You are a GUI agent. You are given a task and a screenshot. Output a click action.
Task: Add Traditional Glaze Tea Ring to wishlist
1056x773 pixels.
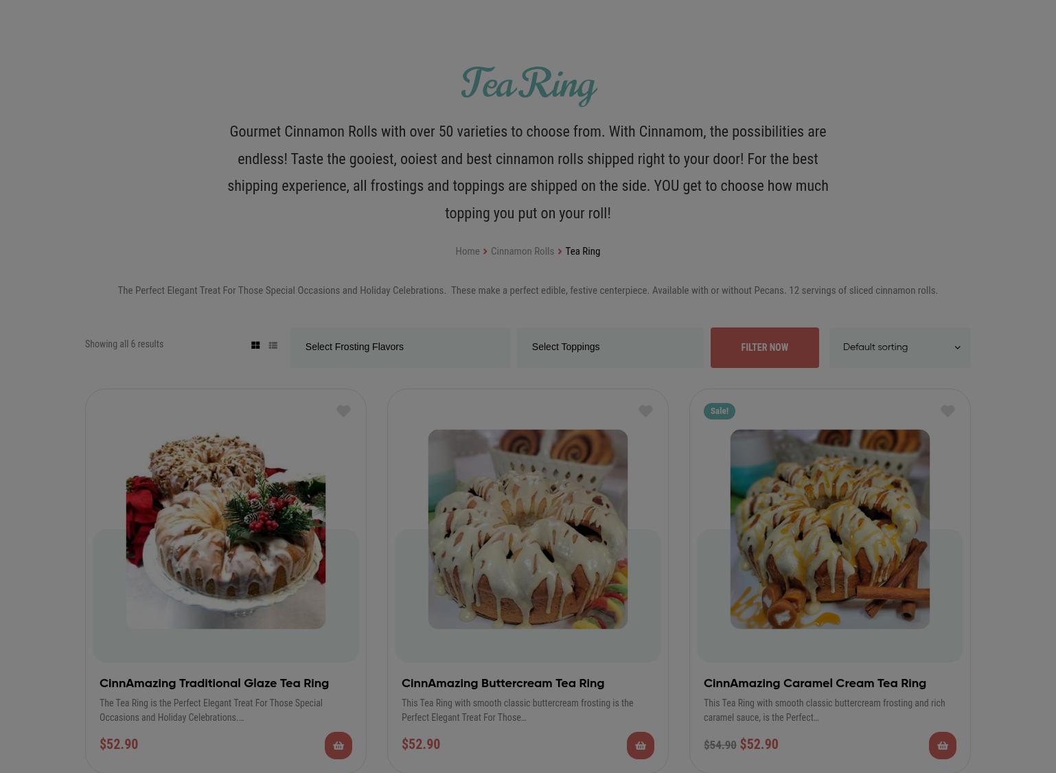click(x=343, y=411)
